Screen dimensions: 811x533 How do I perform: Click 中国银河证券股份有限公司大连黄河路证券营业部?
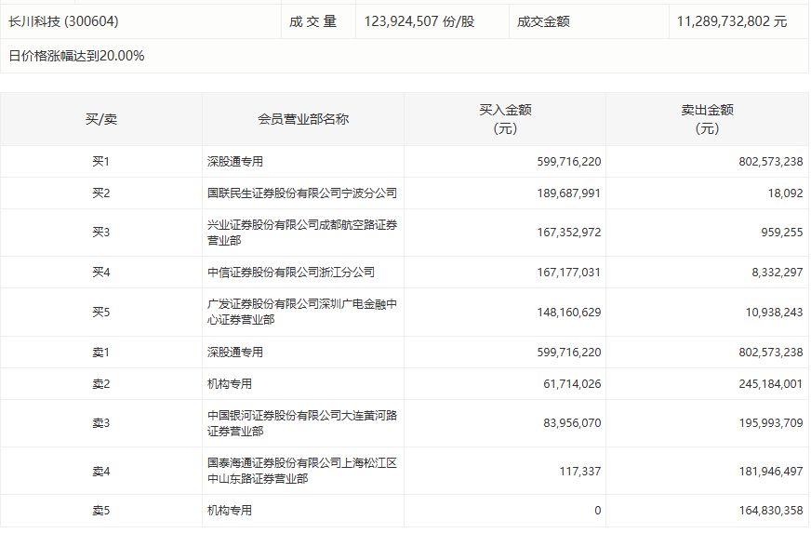[x=302, y=423]
